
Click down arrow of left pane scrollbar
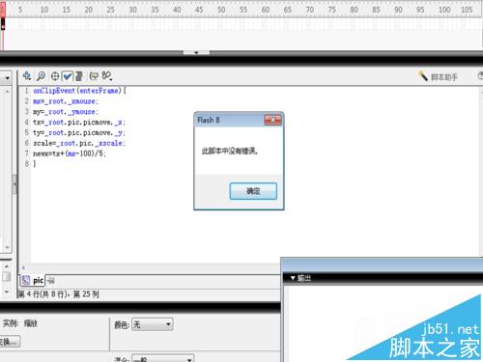click(7, 248)
